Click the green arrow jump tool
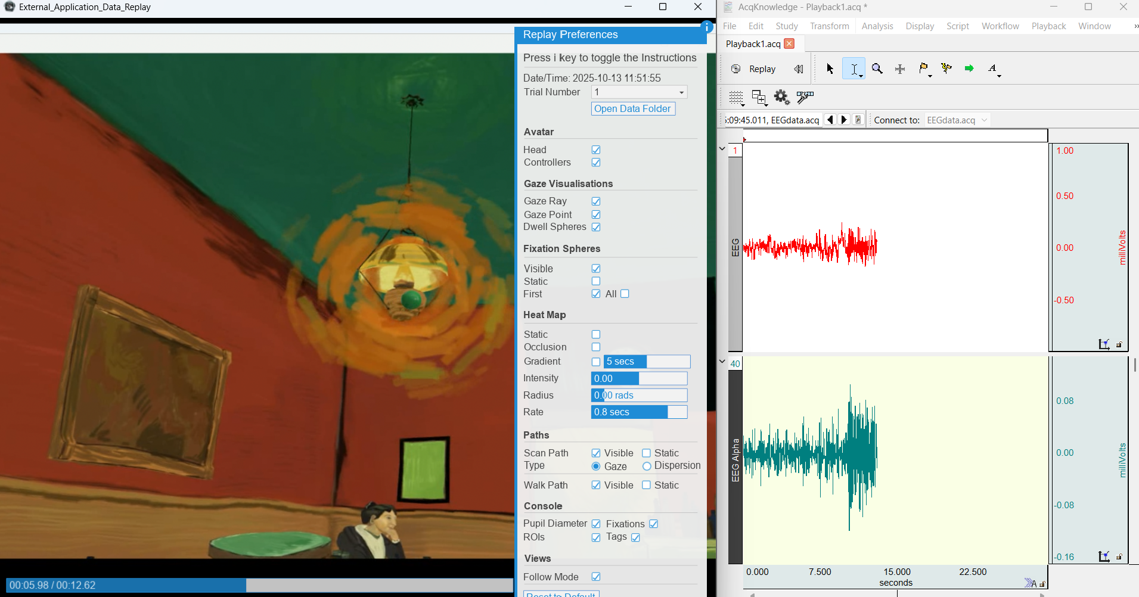The height and width of the screenshot is (597, 1139). [x=969, y=69]
